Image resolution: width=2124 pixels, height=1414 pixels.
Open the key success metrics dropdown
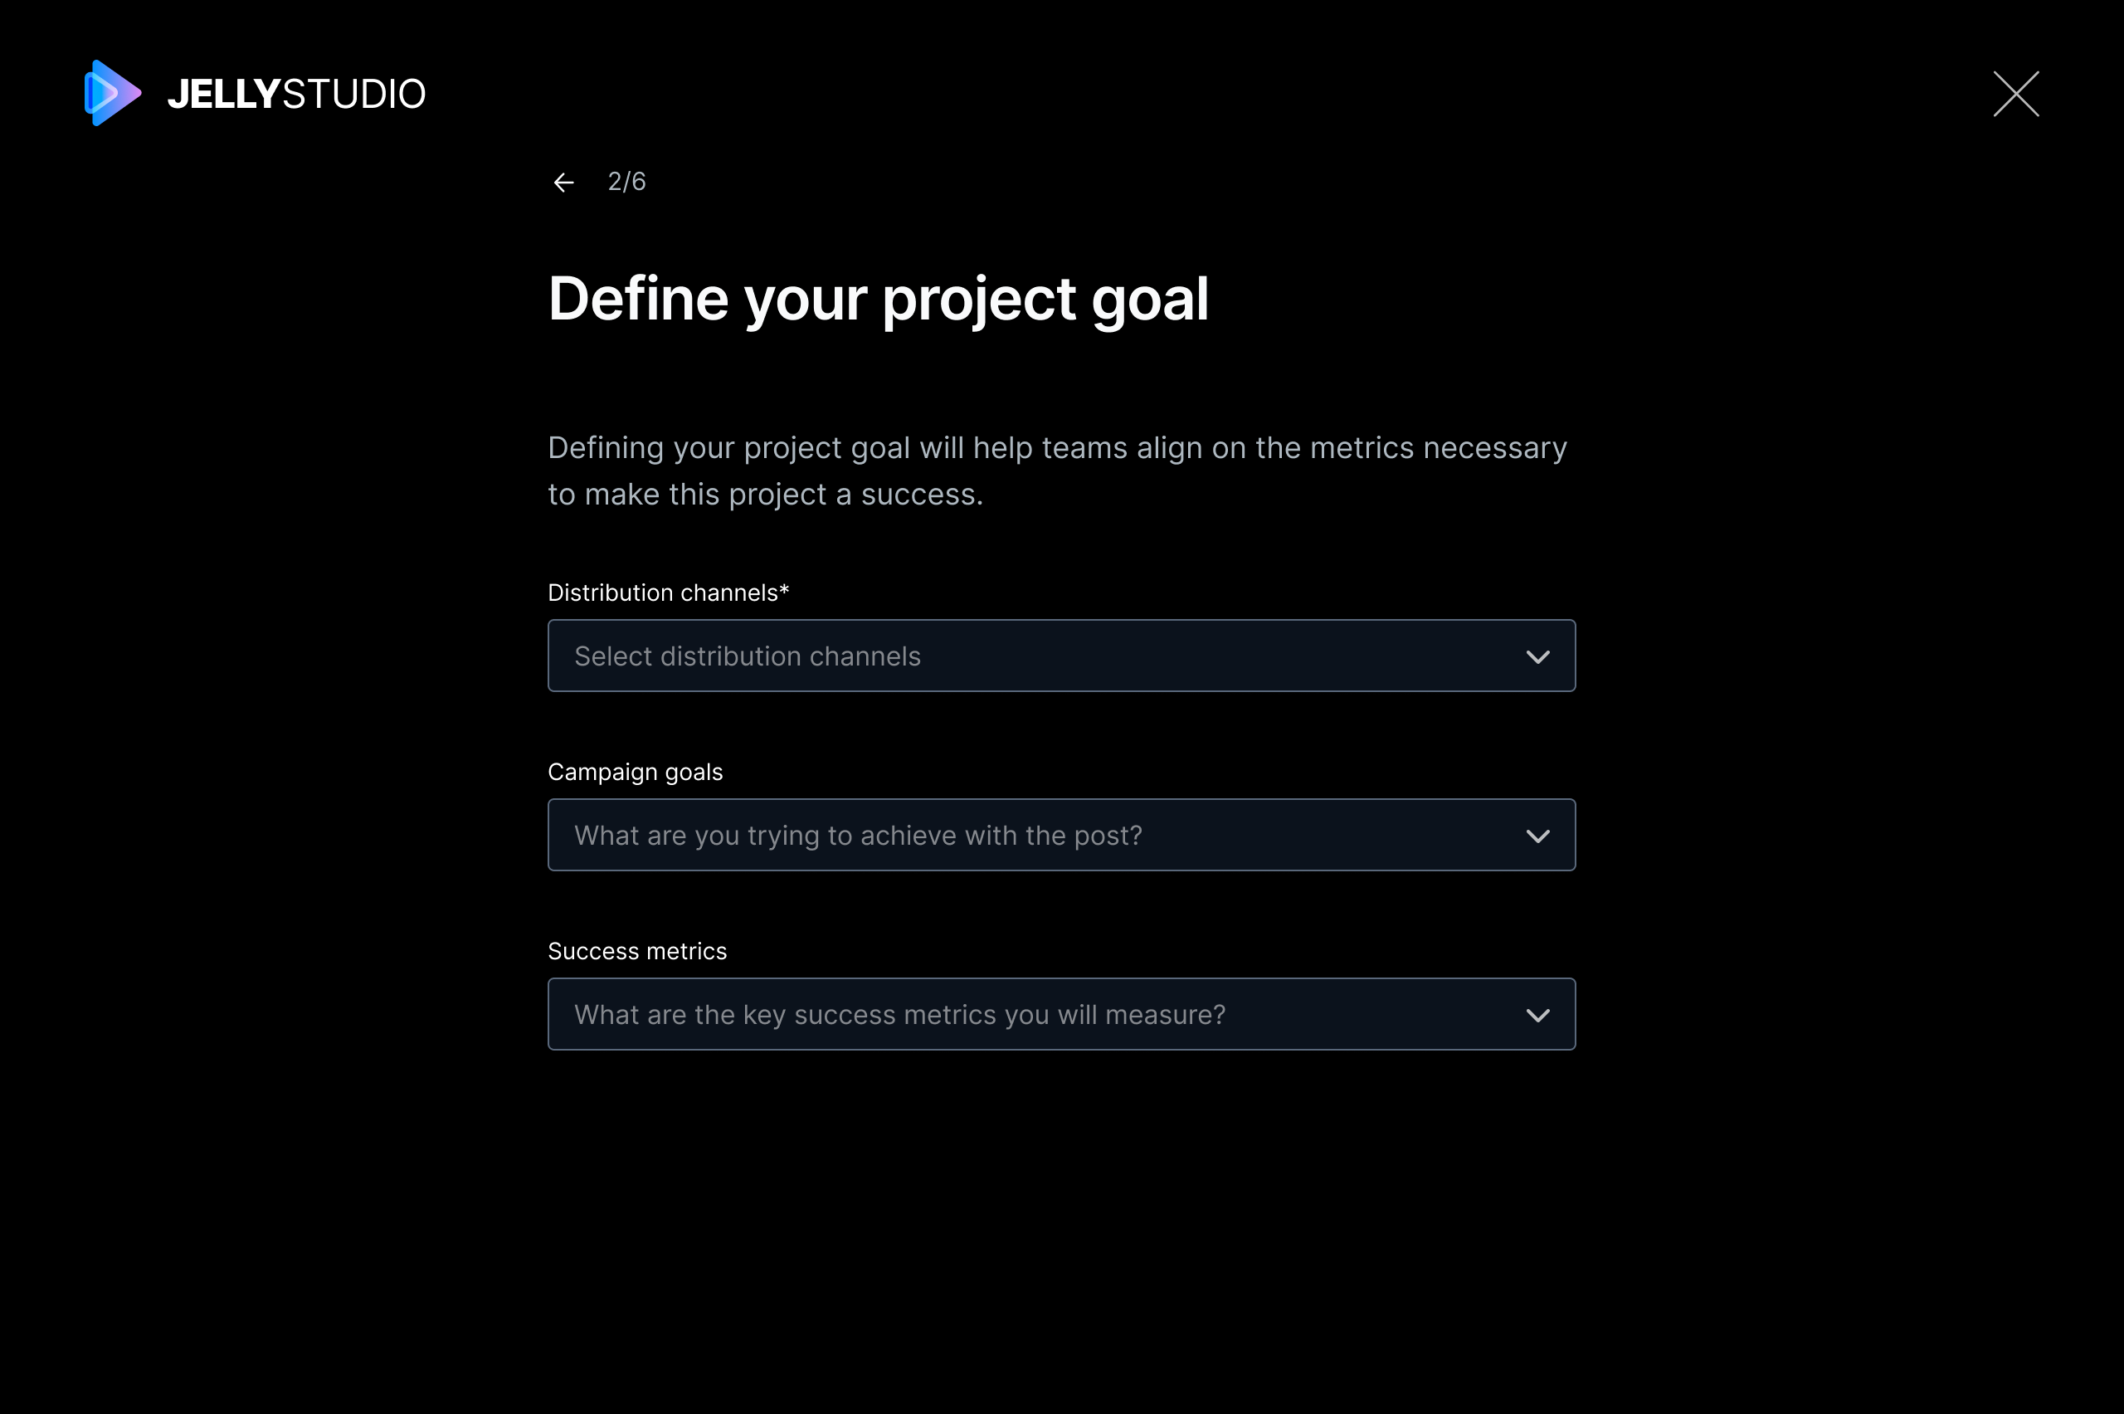pyautogui.click(x=1061, y=1015)
